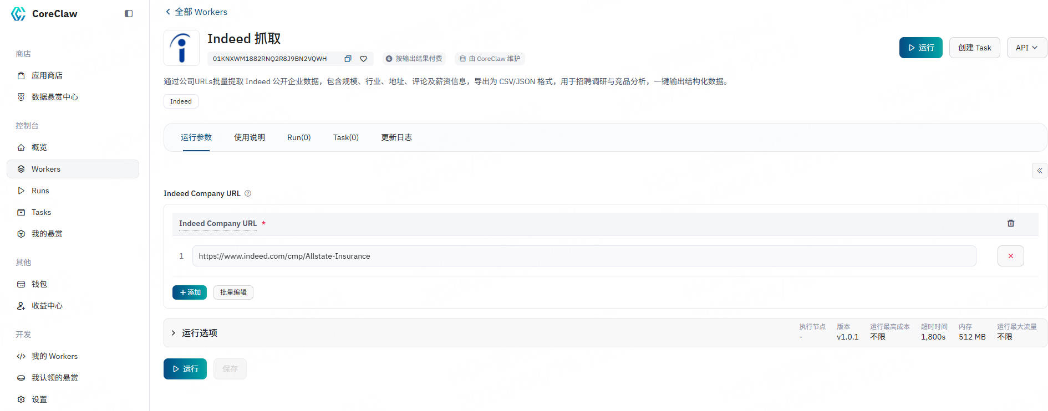Open the Run(0) tab
This screenshot has height=411, width=1048.
(298, 137)
